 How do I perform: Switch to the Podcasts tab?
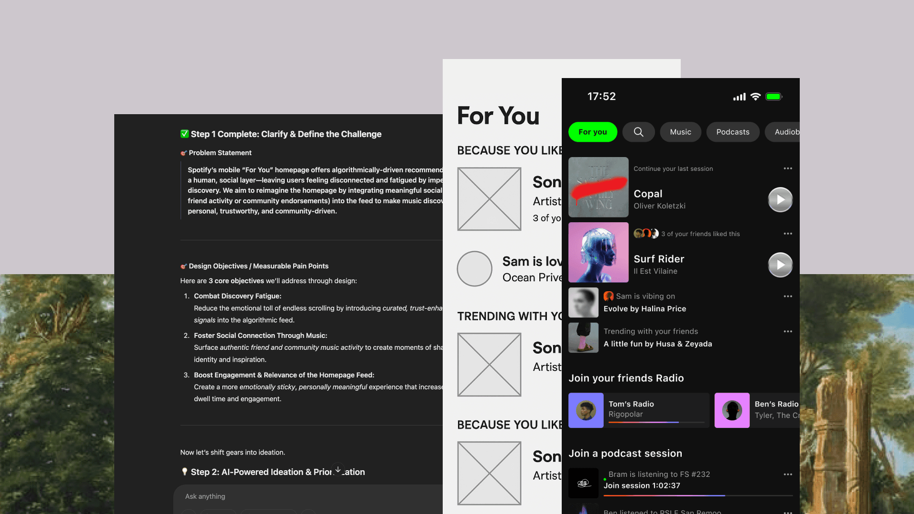point(733,132)
